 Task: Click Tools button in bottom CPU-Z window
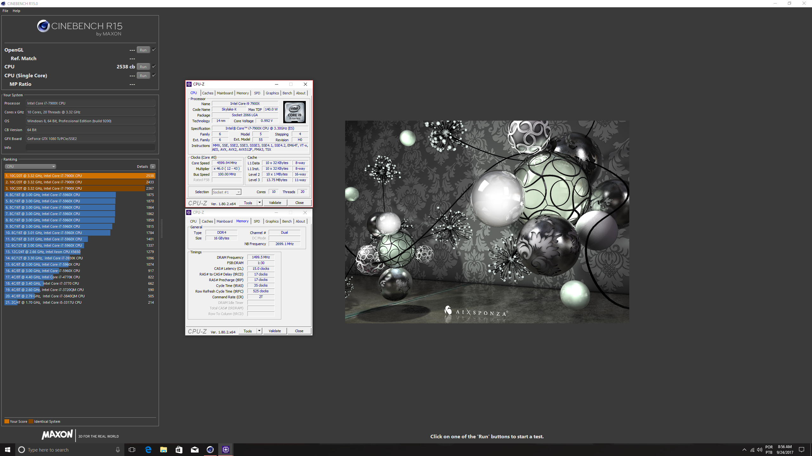(x=248, y=331)
